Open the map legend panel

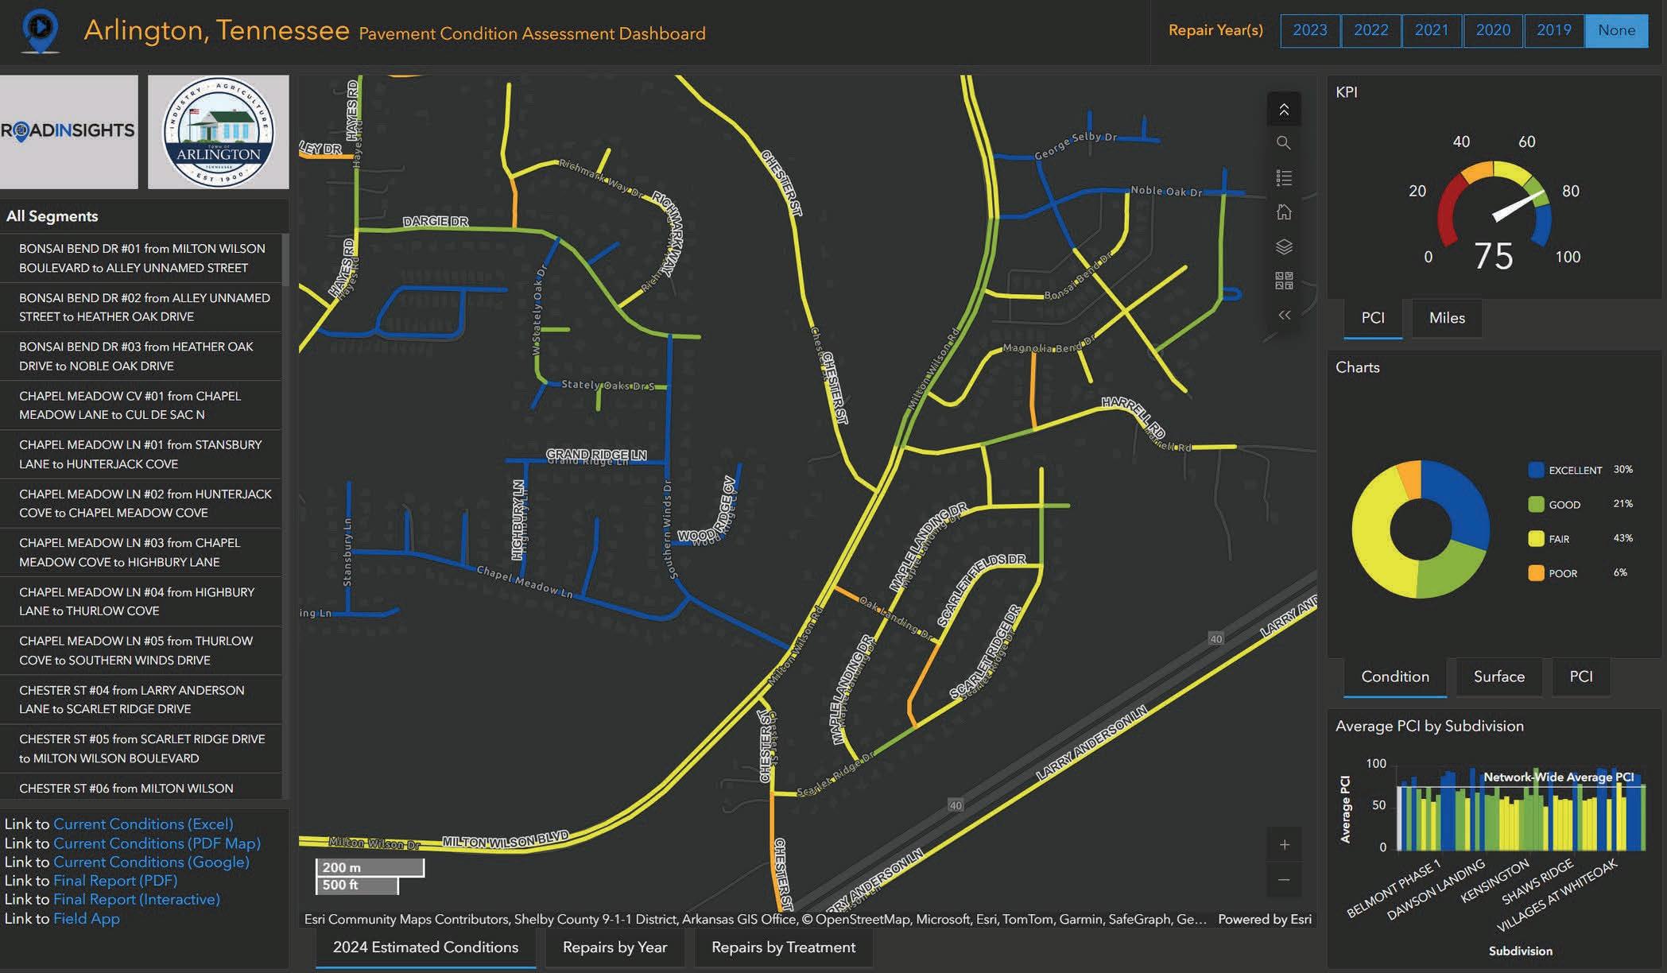click(1283, 177)
